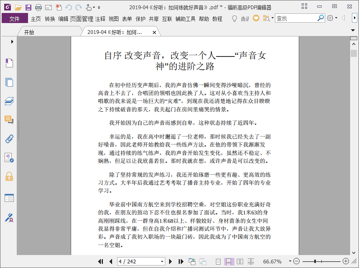This screenshot has height=268, width=359.
Task: Open the 保护 ribbon tab
Action: point(140,19)
